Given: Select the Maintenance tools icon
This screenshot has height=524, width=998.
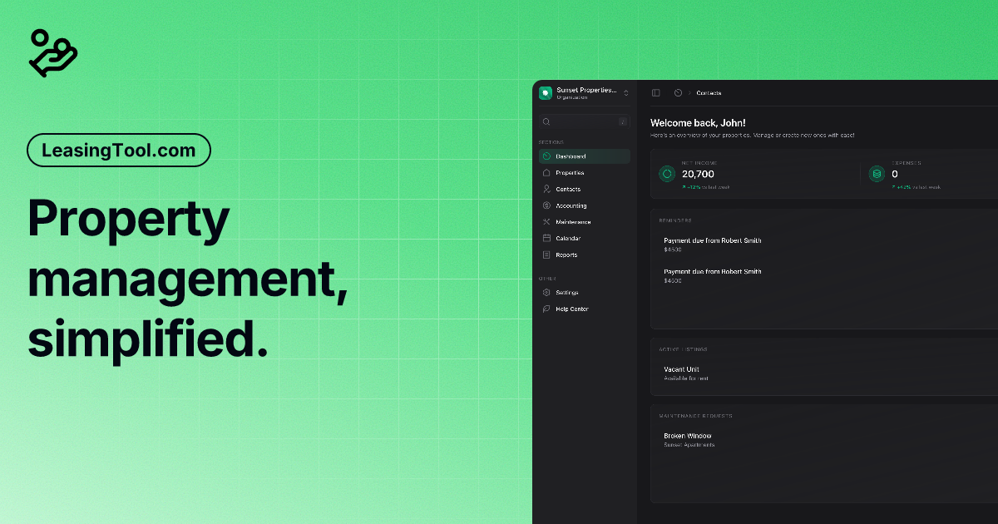Looking at the screenshot, I should 546,222.
